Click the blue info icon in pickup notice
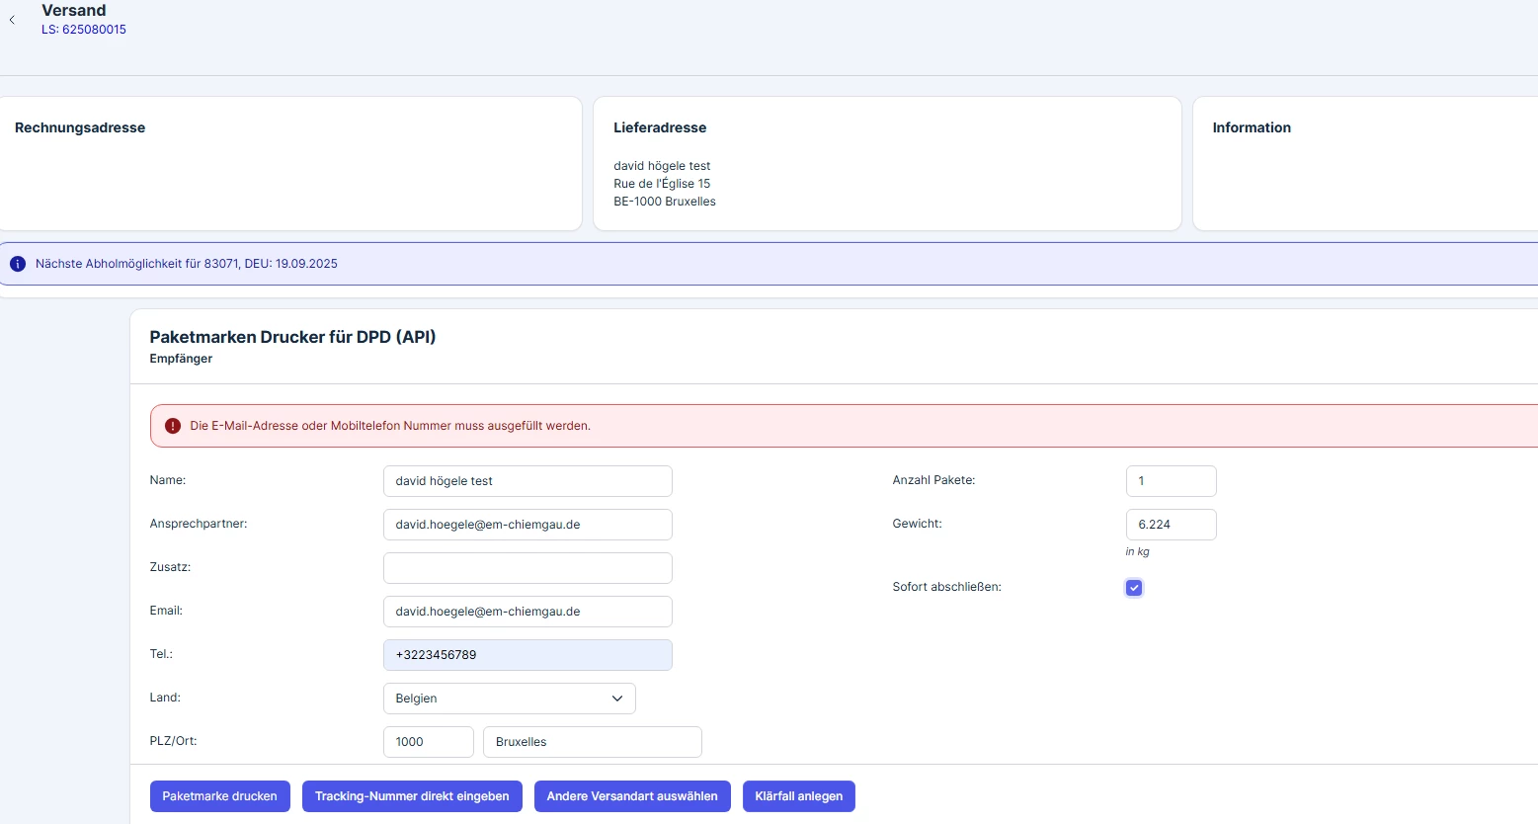 pos(18,264)
